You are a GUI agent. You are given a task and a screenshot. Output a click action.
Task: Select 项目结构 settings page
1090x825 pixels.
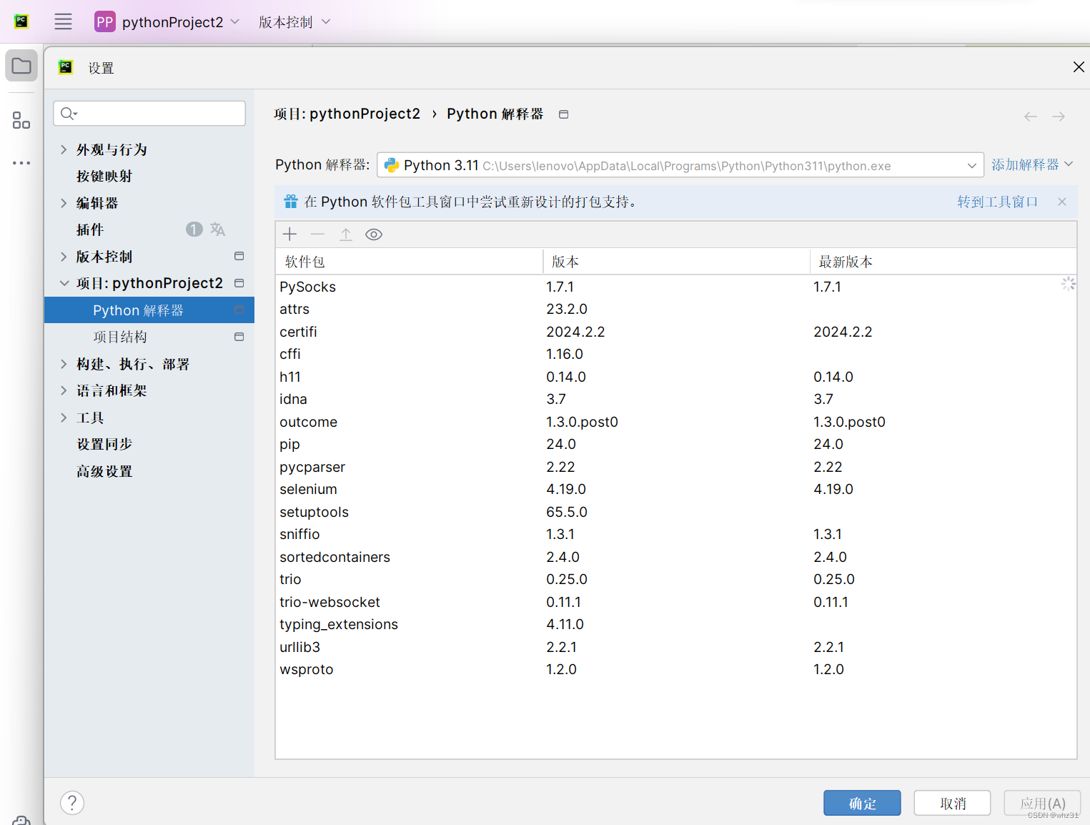click(120, 337)
